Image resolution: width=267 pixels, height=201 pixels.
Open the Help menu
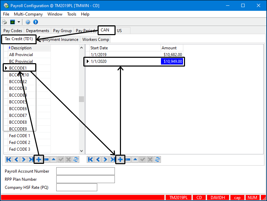85,14
